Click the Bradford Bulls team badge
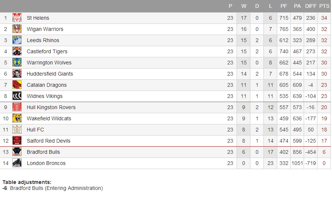This screenshot has height=197, width=332. coord(17,152)
